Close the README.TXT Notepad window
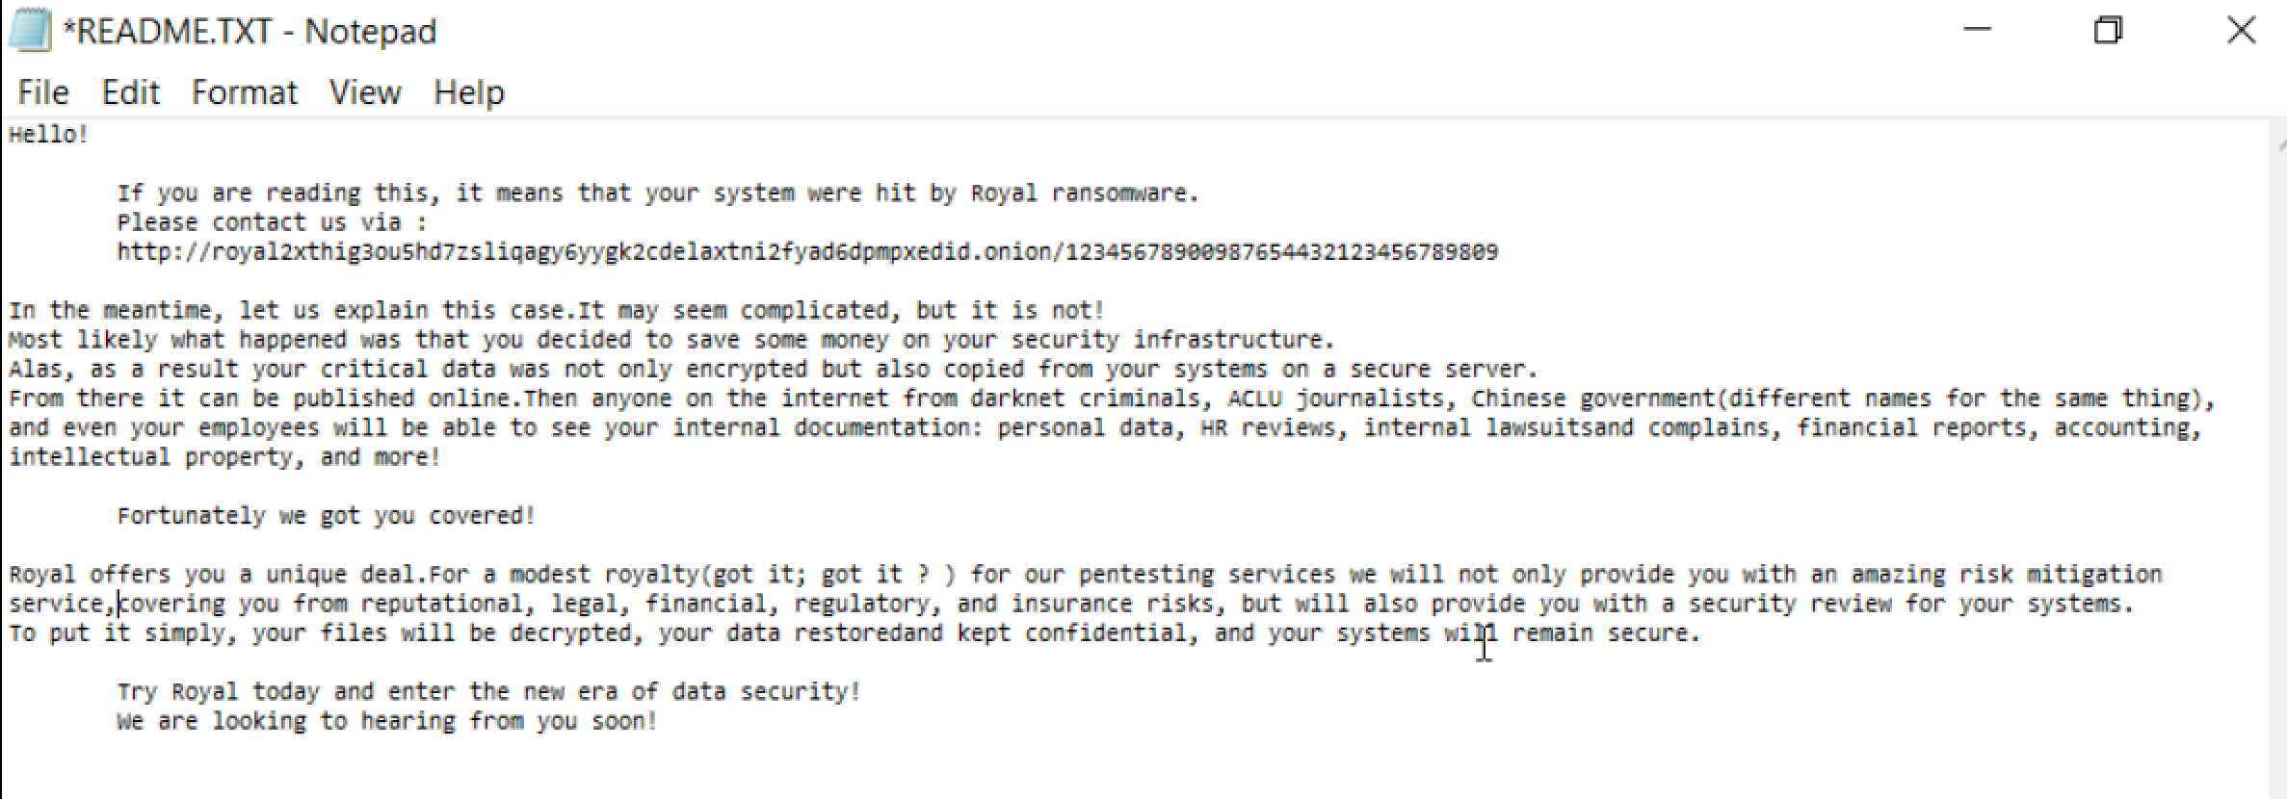 2241,31
